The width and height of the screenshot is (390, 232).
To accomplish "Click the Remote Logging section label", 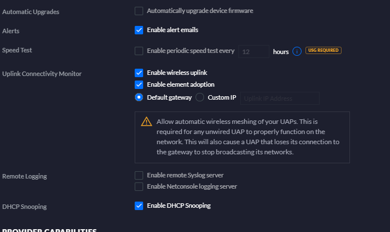I will point(24,176).
